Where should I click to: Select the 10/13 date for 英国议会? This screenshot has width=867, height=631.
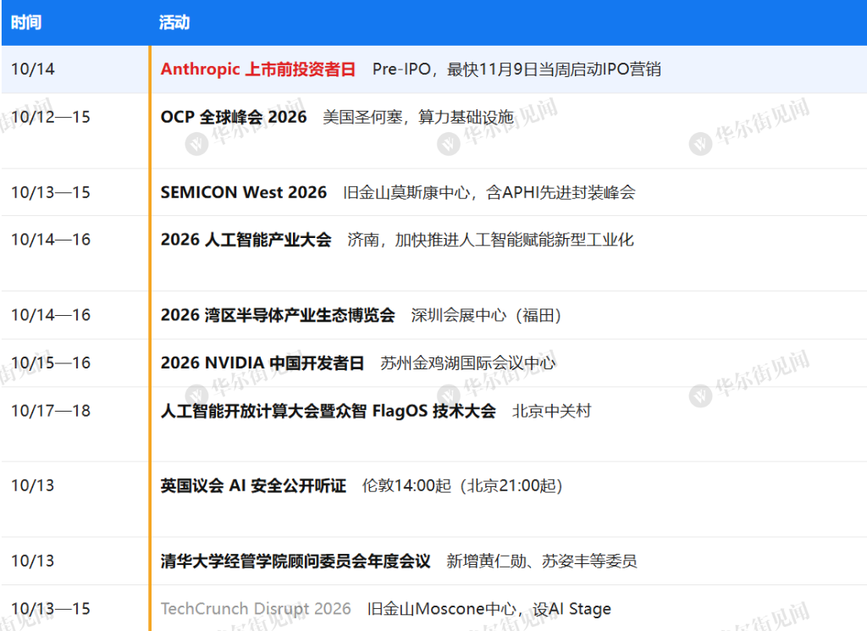pos(33,485)
